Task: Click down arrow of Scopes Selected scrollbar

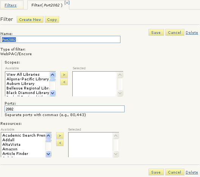Action: coord(120,93)
